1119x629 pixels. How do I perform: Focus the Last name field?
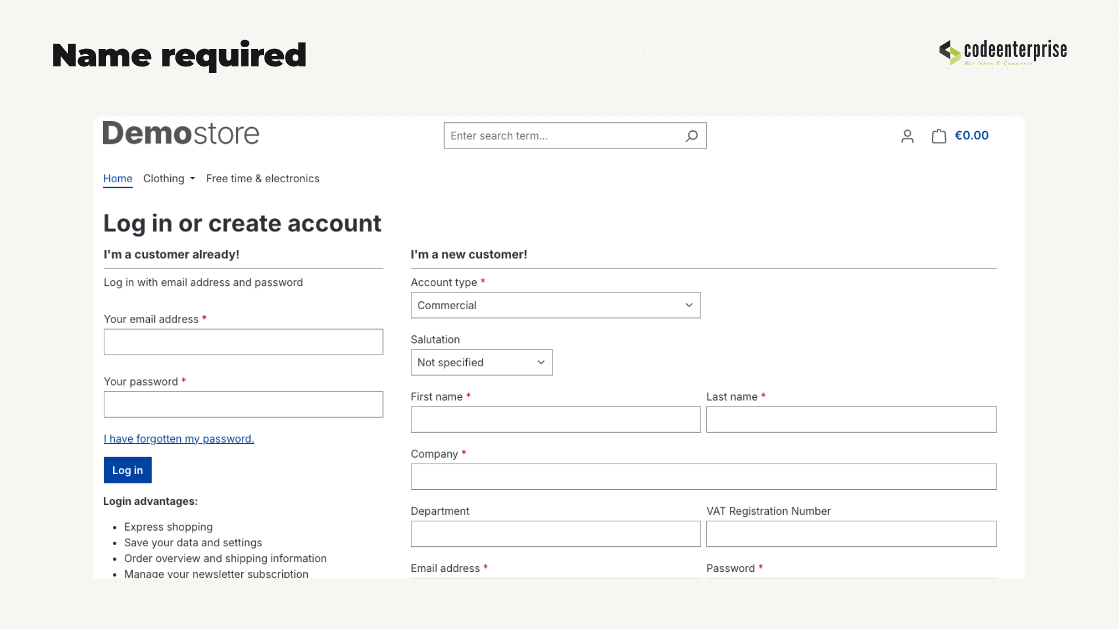(851, 419)
